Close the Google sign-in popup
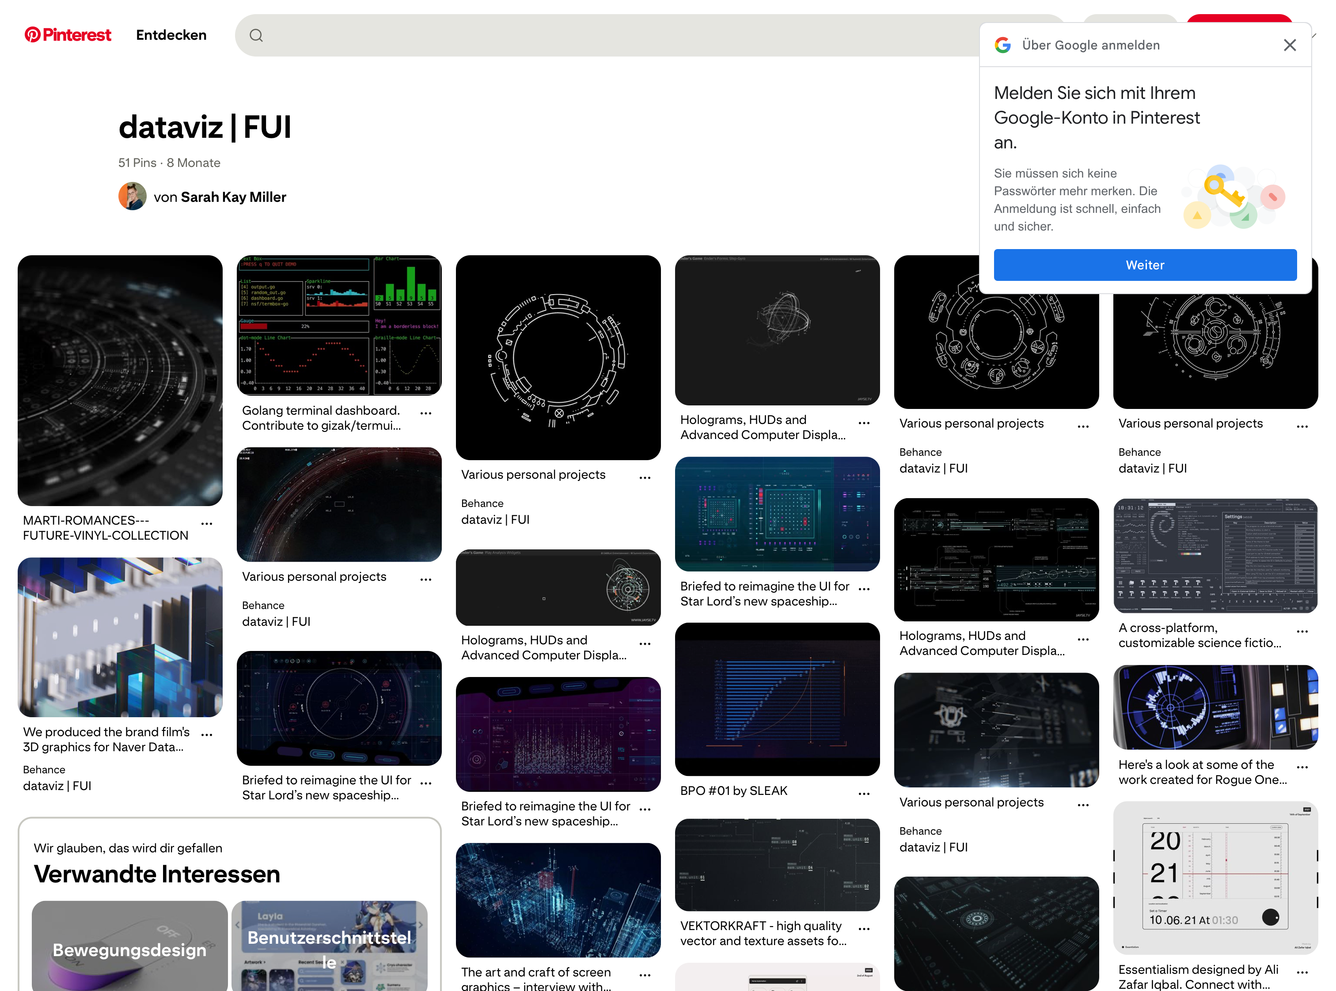 click(x=1289, y=45)
